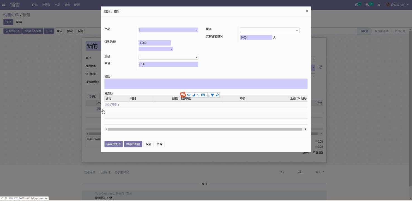Screen dimensions: 412x201
Task: Click the 交货提前时间 days field
Action: (256, 37)
